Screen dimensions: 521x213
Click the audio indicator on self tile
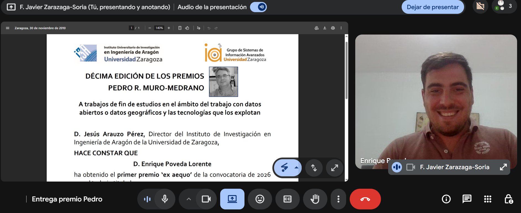tap(397, 167)
